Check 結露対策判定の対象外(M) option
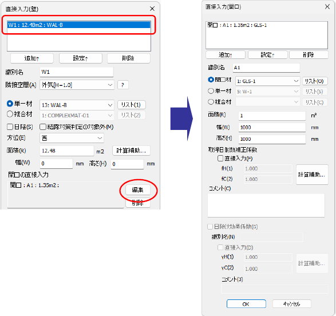Screen dimensions: 336x316 [43, 127]
